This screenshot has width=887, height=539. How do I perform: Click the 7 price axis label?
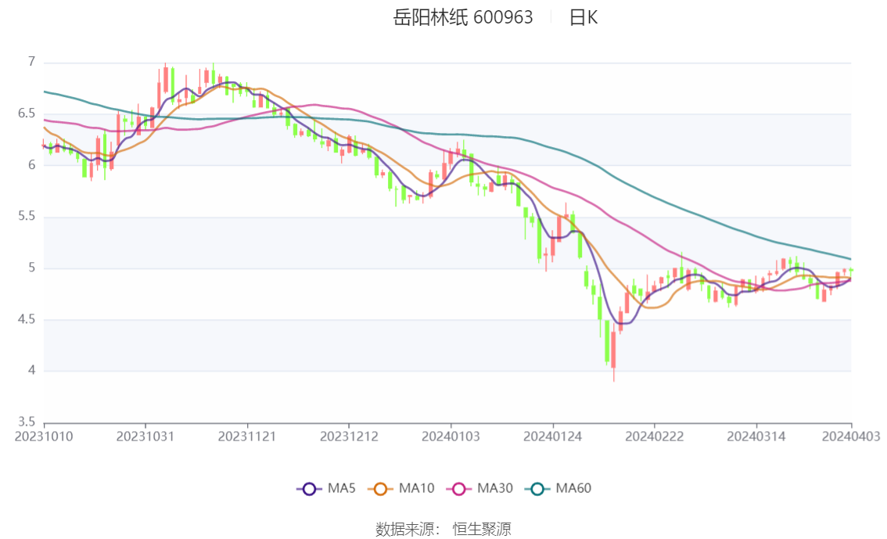coord(31,62)
